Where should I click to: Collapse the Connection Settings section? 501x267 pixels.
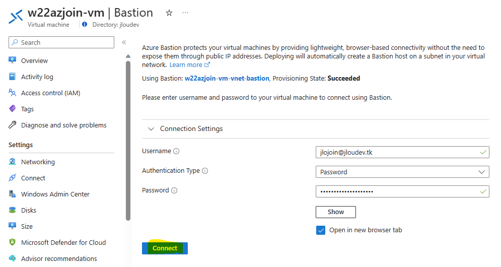[151, 128]
